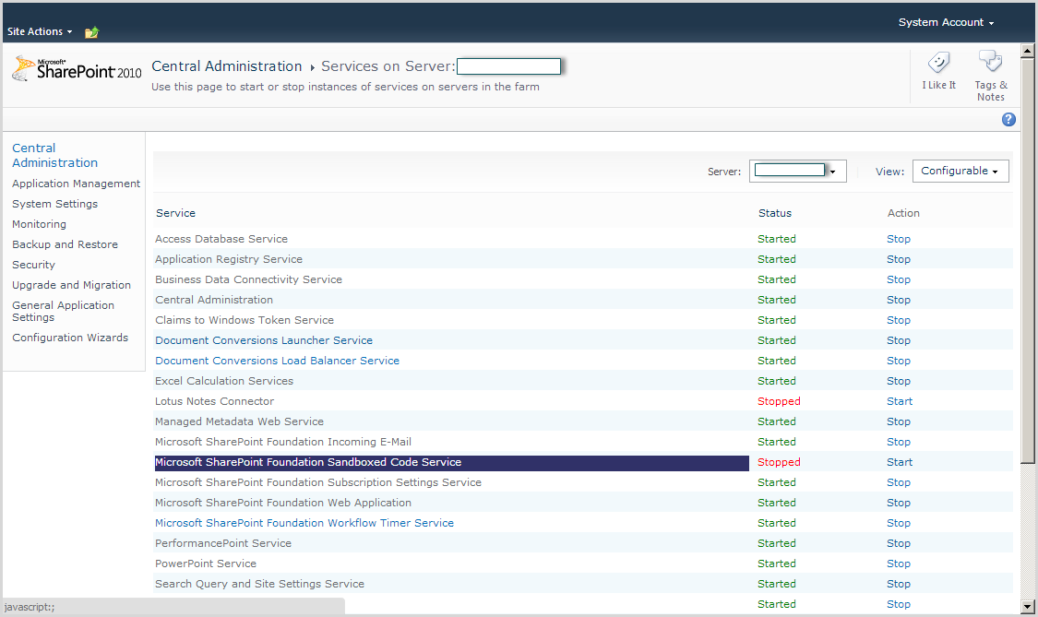The image size is (1038, 617).
Task: Open Configuration Wizards
Action: click(x=70, y=338)
